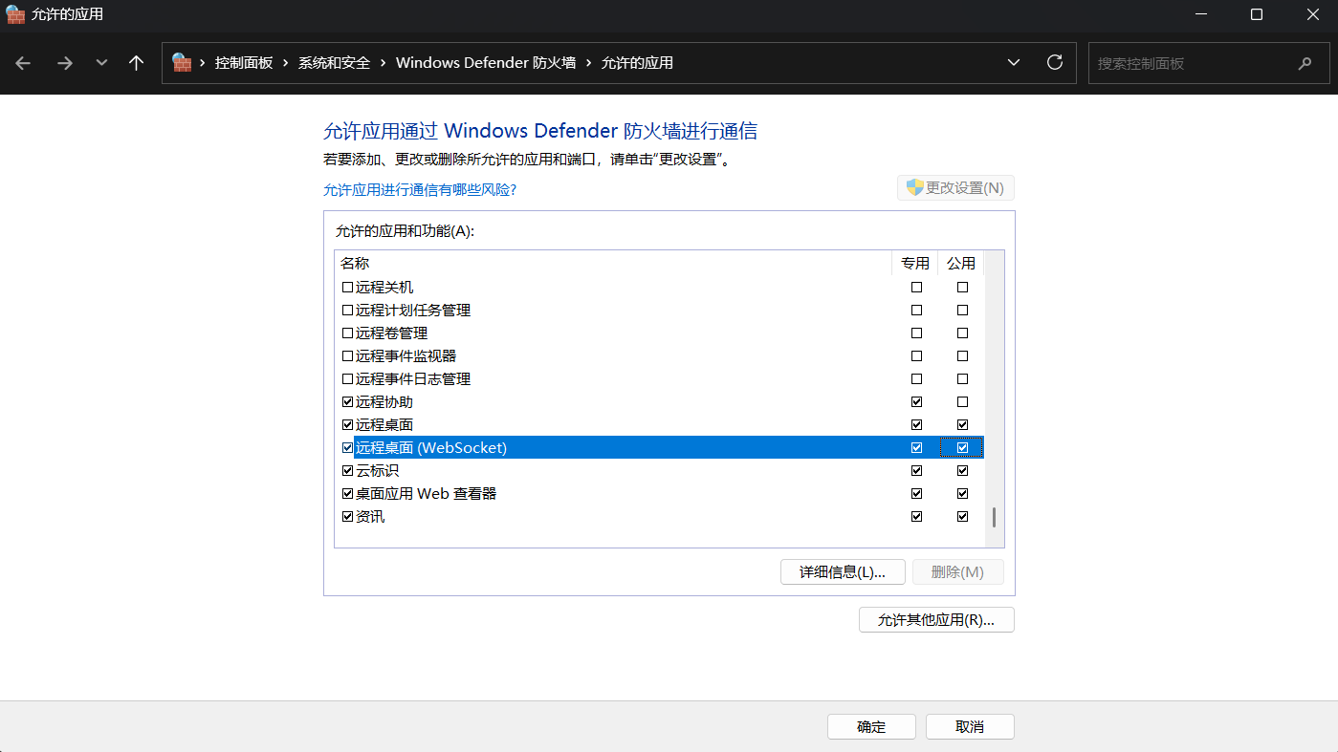Expand the address bar history dropdown
The width and height of the screenshot is (1338, 752).
click(x=1014, y=63)
